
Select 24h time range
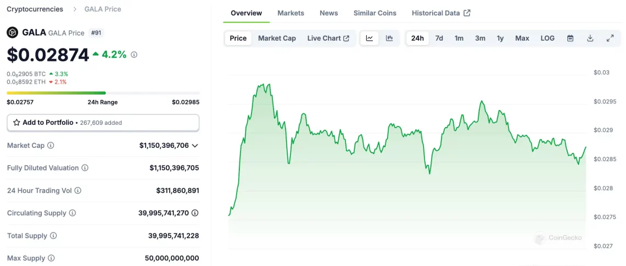point(417,38)
